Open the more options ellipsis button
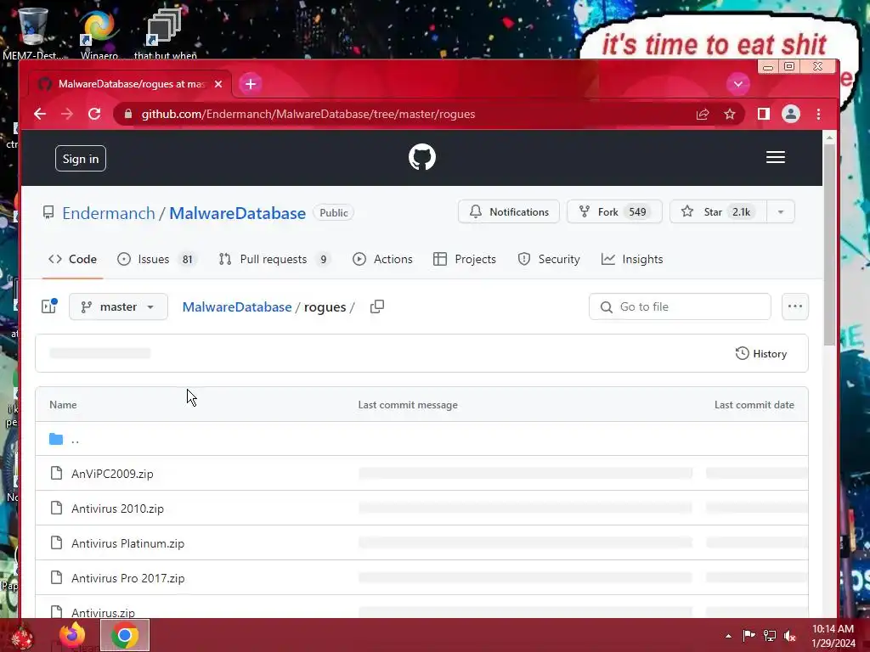The image size is (870, 652). 795,306
